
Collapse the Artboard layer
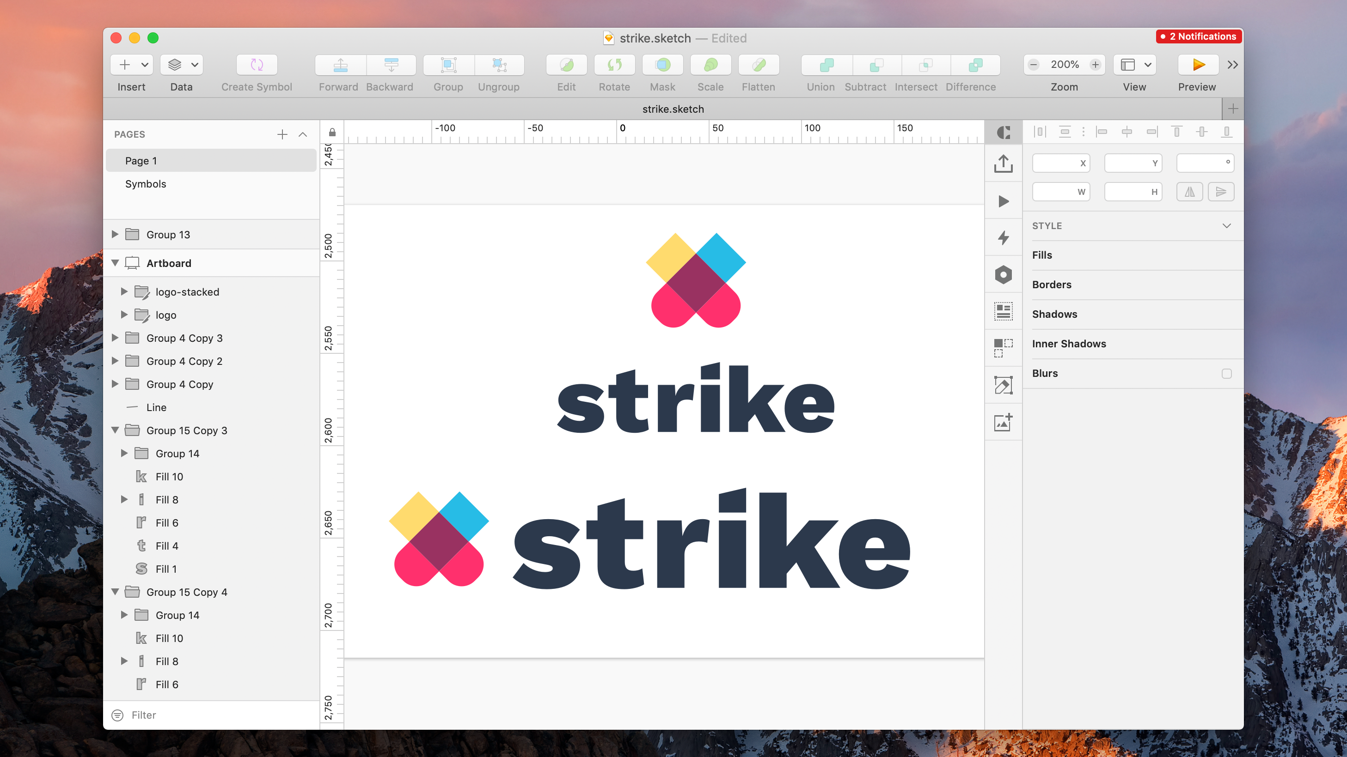tap(115, 263)
